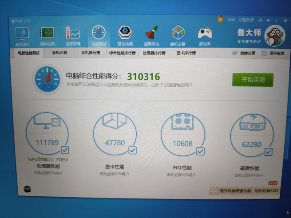Viewport: 291px width, 218px height.
Task: Click the 击败全国90%用户 text under memory
Action: (x=181, y=174)
